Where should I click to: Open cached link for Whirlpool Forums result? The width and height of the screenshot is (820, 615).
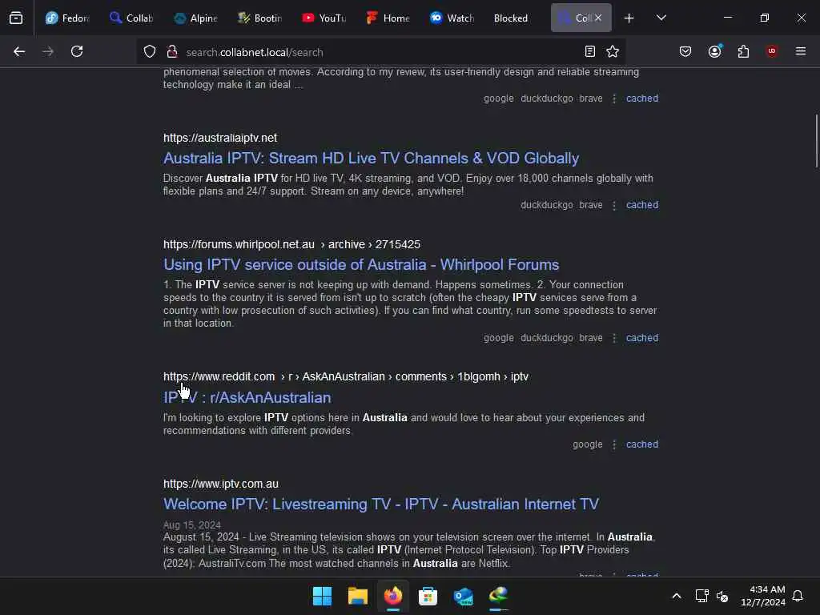tap(642, 338)
